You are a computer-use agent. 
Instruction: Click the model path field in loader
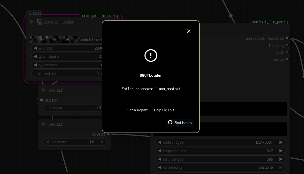[x=66, y=40]
